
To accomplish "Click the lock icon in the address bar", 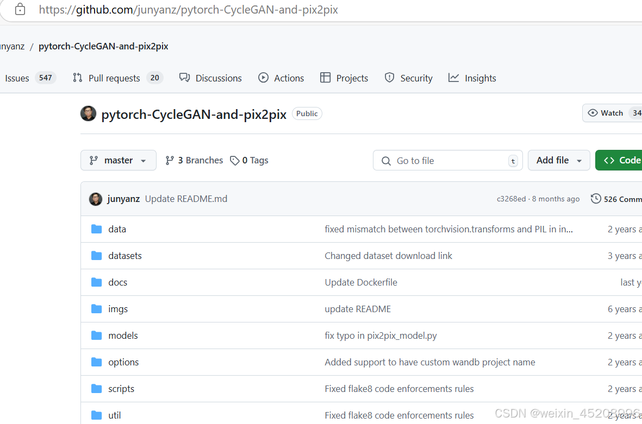I will pyautogui.click(x=20, y=9).
